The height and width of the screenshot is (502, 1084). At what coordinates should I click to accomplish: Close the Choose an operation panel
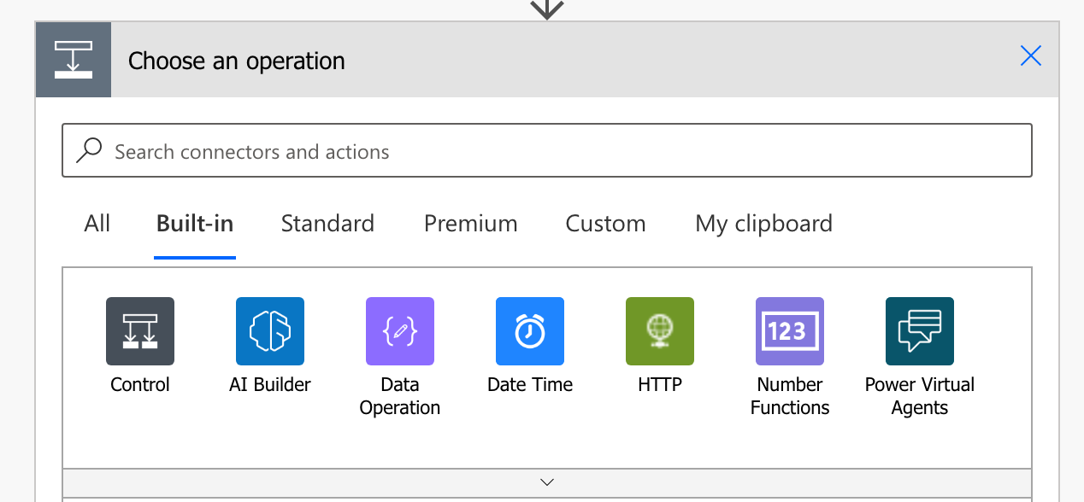1031,56
